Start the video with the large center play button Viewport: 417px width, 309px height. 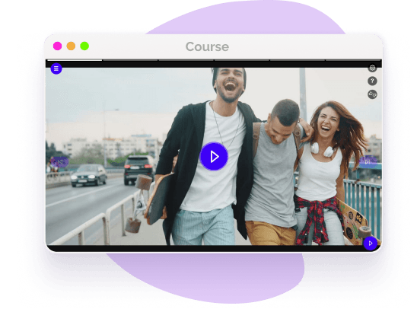(x=214, y=156)
